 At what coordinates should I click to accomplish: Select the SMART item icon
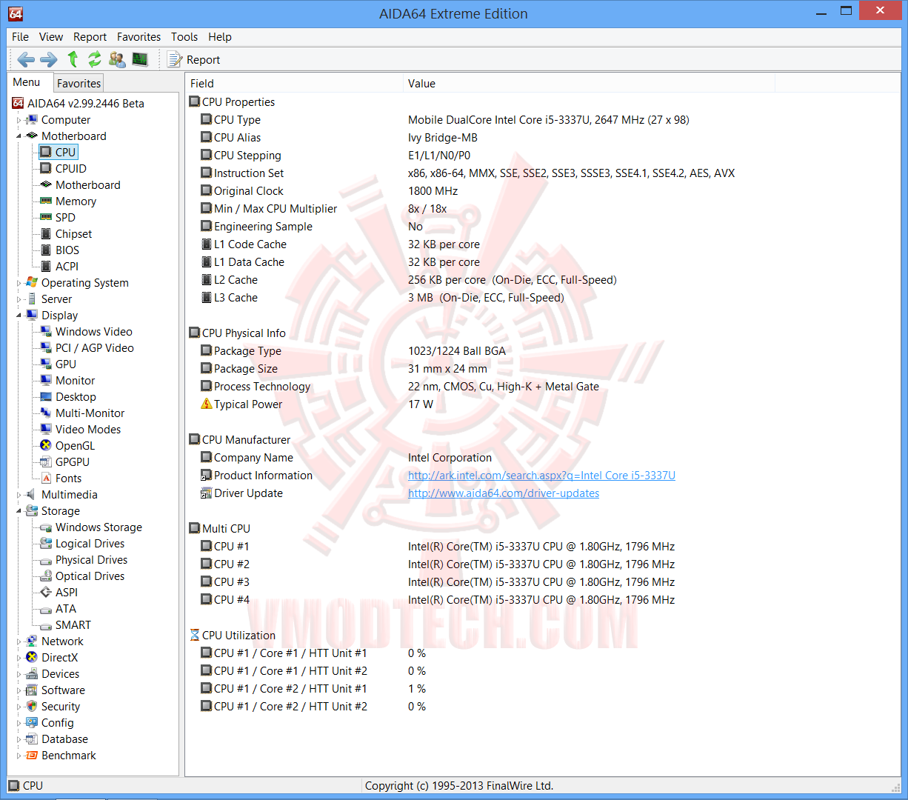point(46,625)
